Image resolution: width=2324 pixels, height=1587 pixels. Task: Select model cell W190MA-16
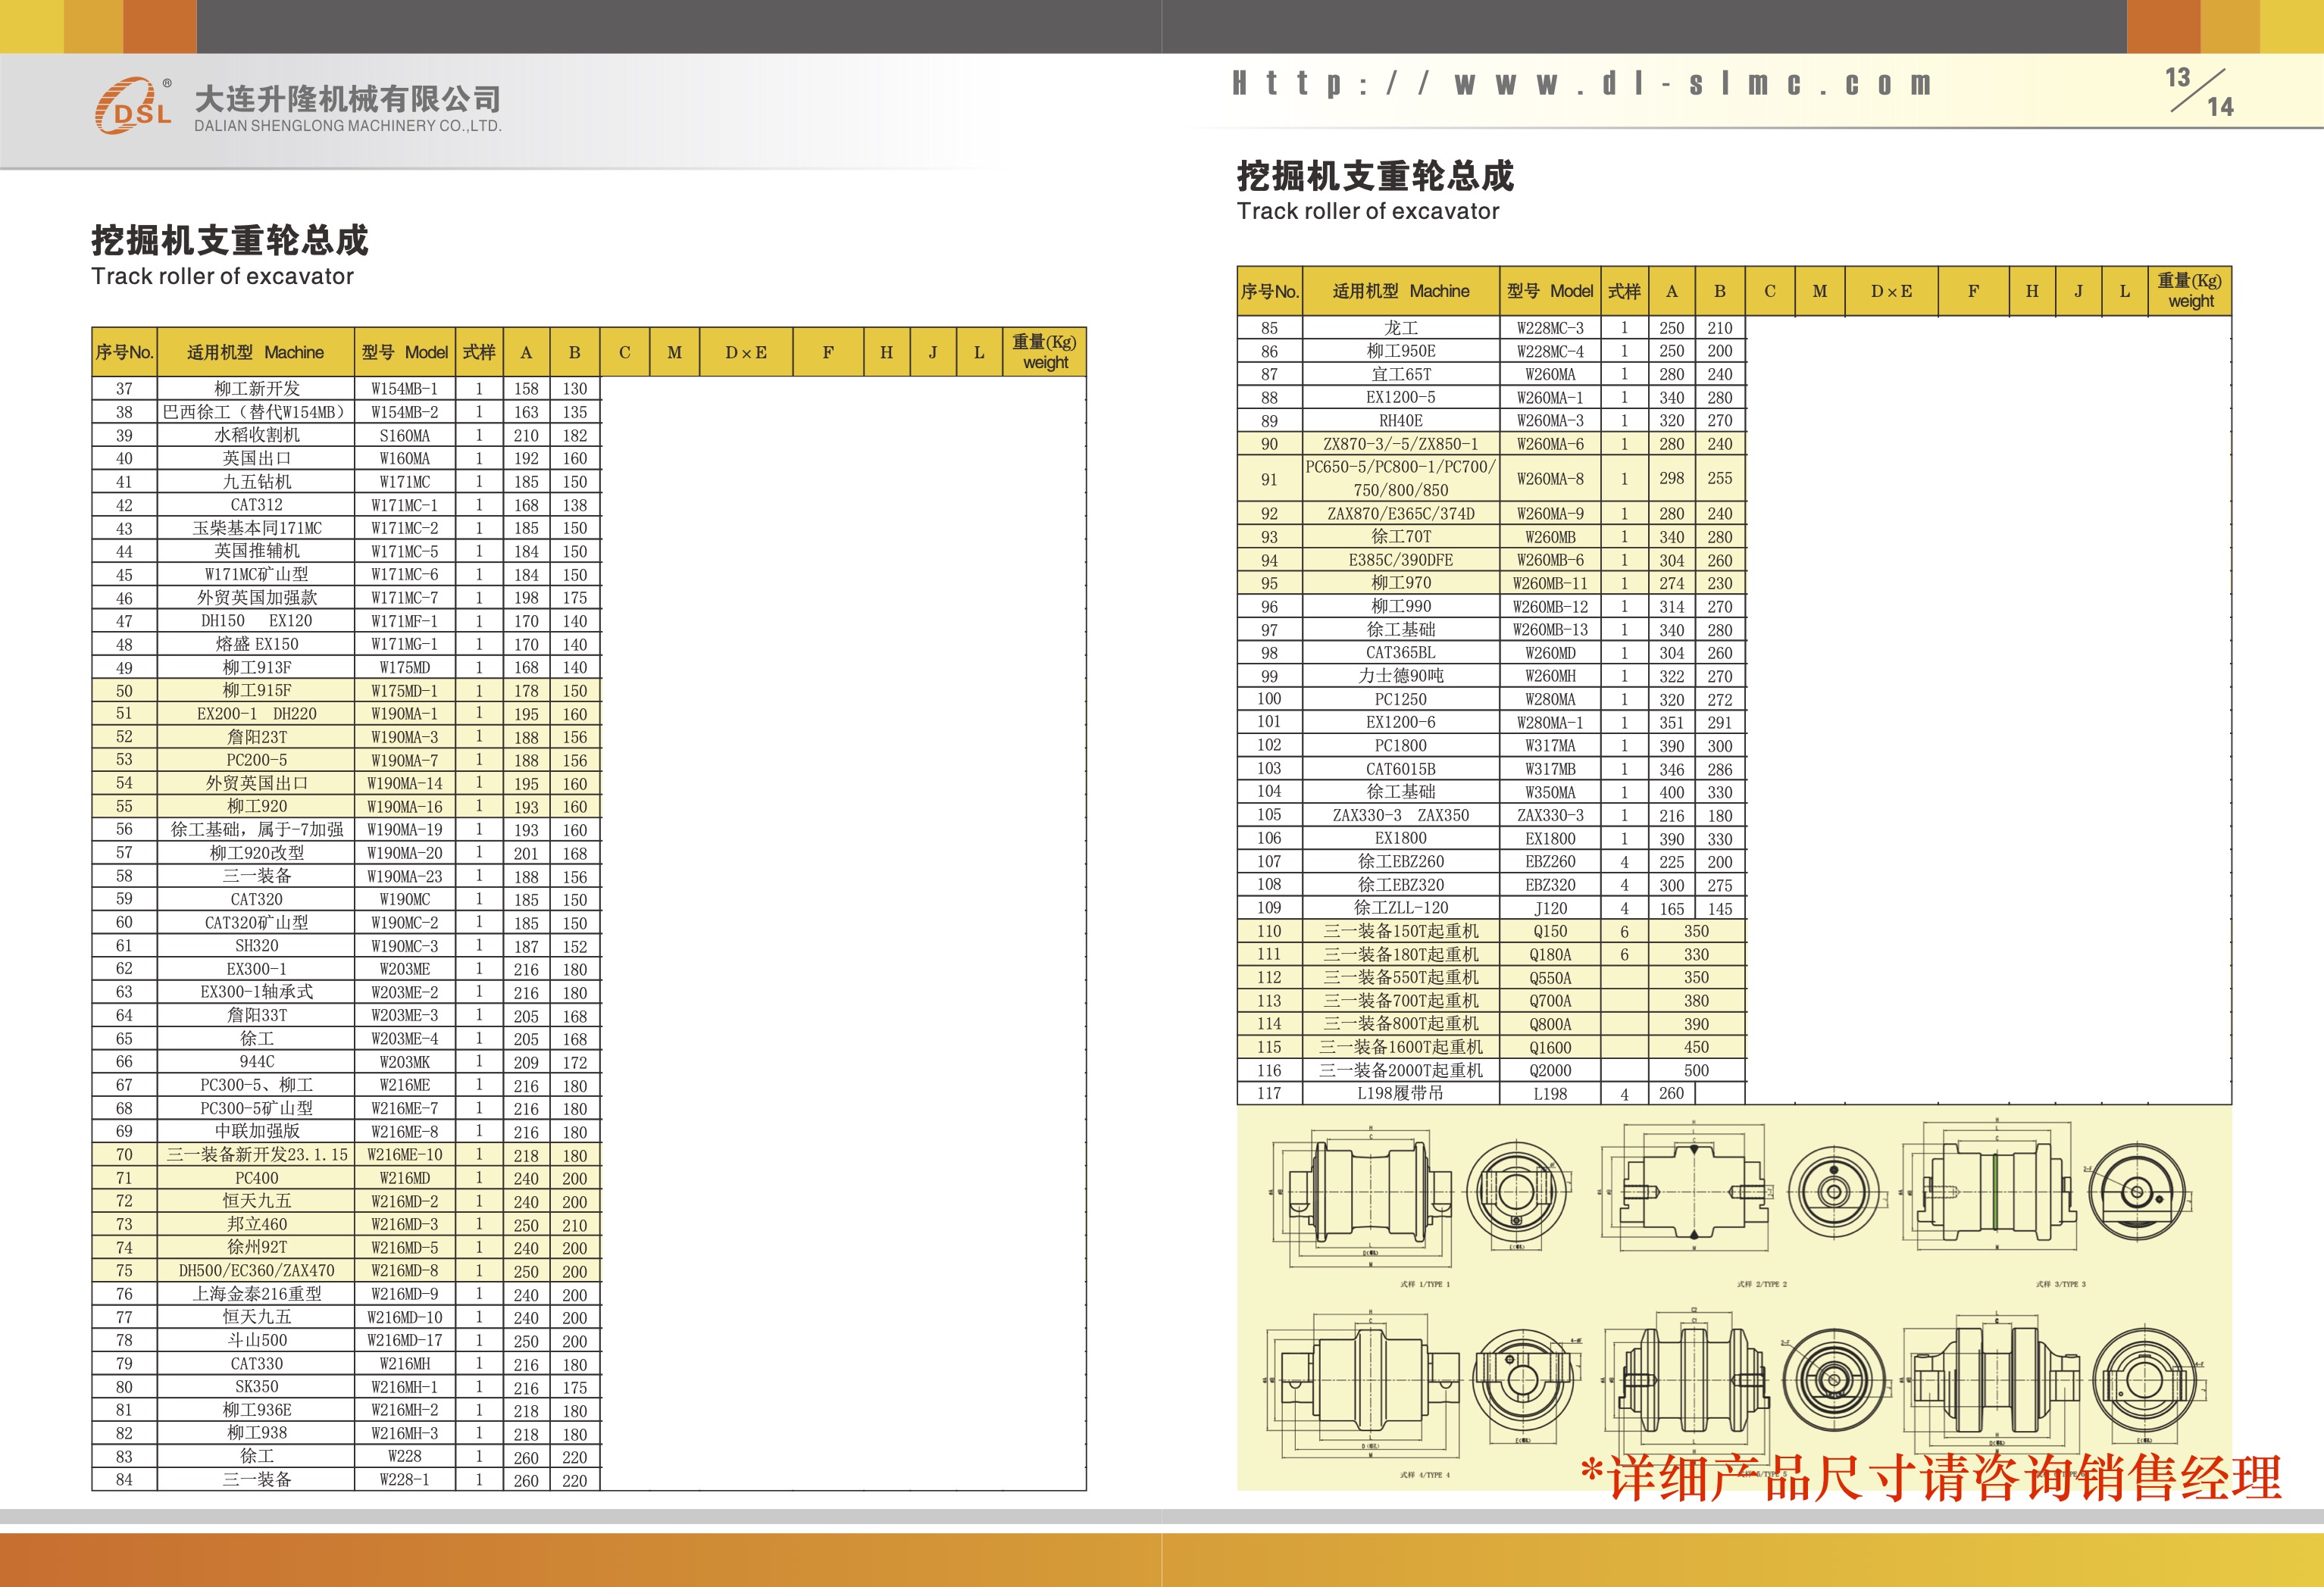pos(405,806)
